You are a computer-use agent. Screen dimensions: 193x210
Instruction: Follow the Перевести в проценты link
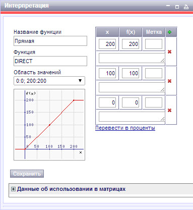click(x=125, y=128)
